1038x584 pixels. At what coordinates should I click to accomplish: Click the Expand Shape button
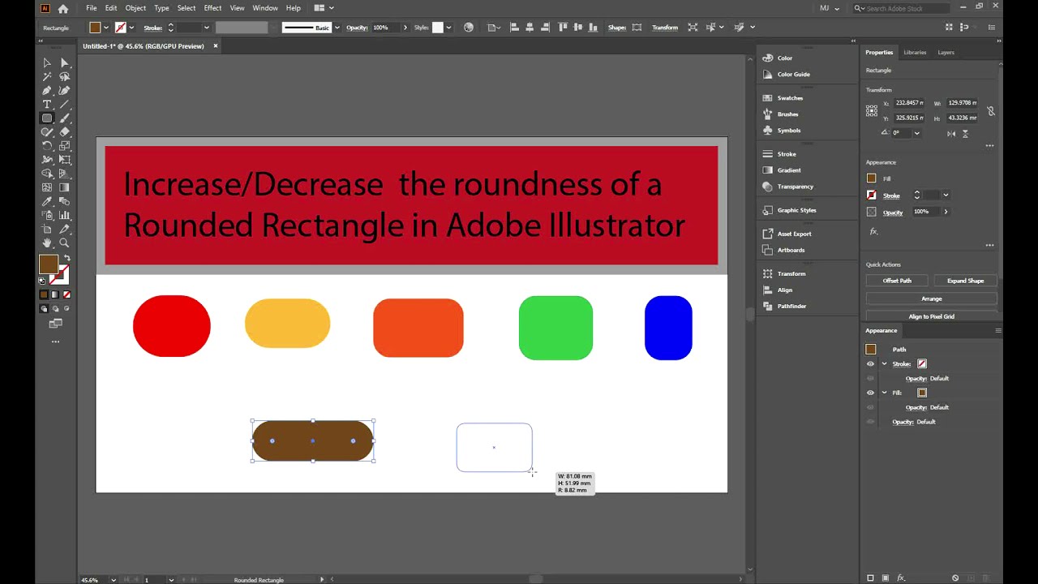(x=965, y=281)
